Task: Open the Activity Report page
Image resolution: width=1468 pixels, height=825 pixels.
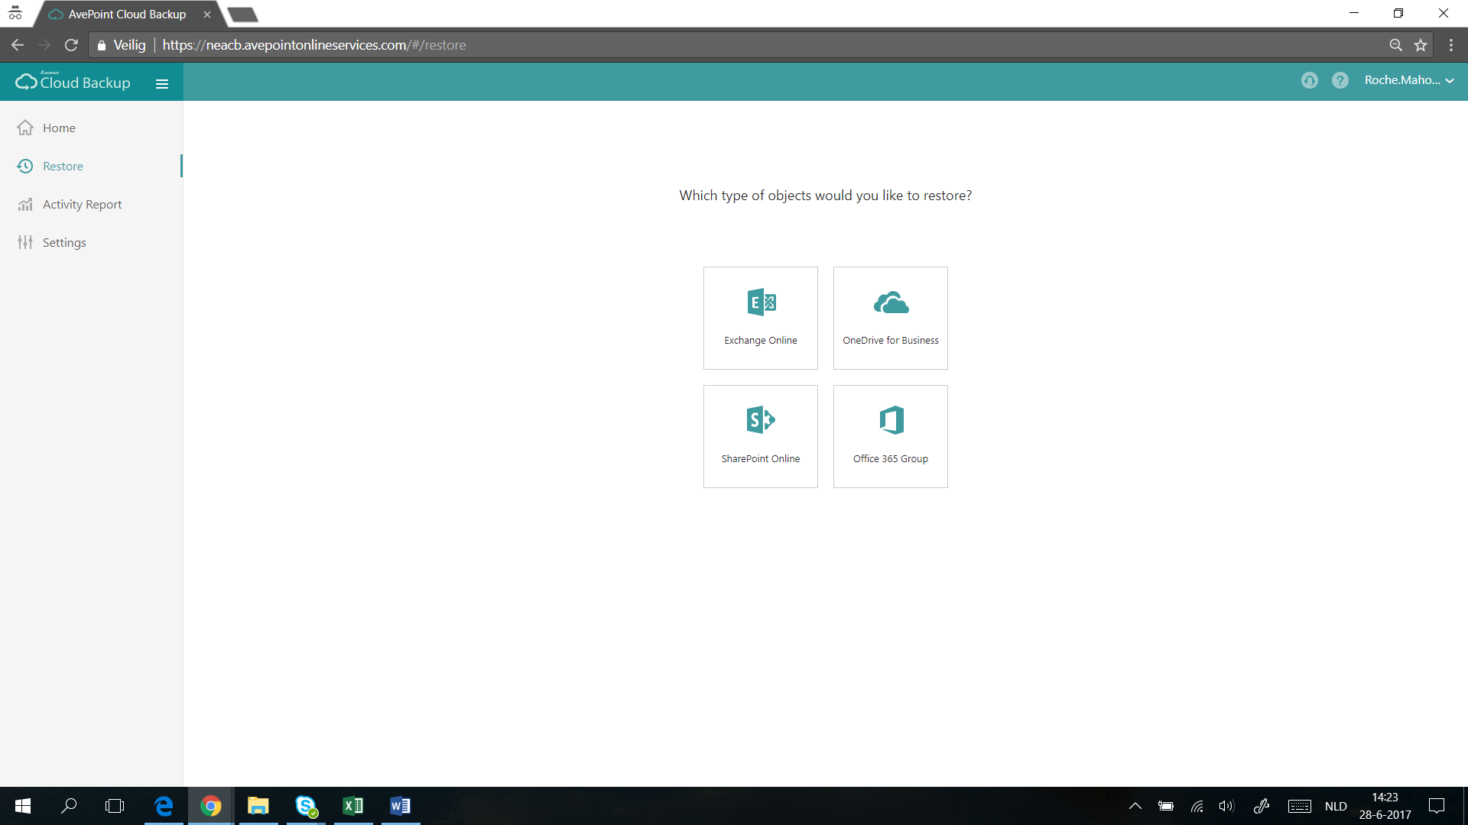Action: [91, 204]
